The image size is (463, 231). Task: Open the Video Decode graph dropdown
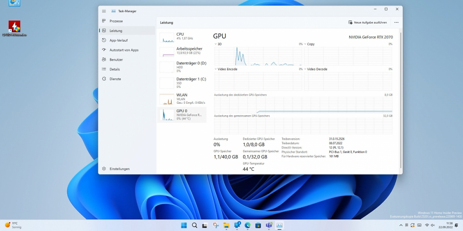[x=316, y=69]
